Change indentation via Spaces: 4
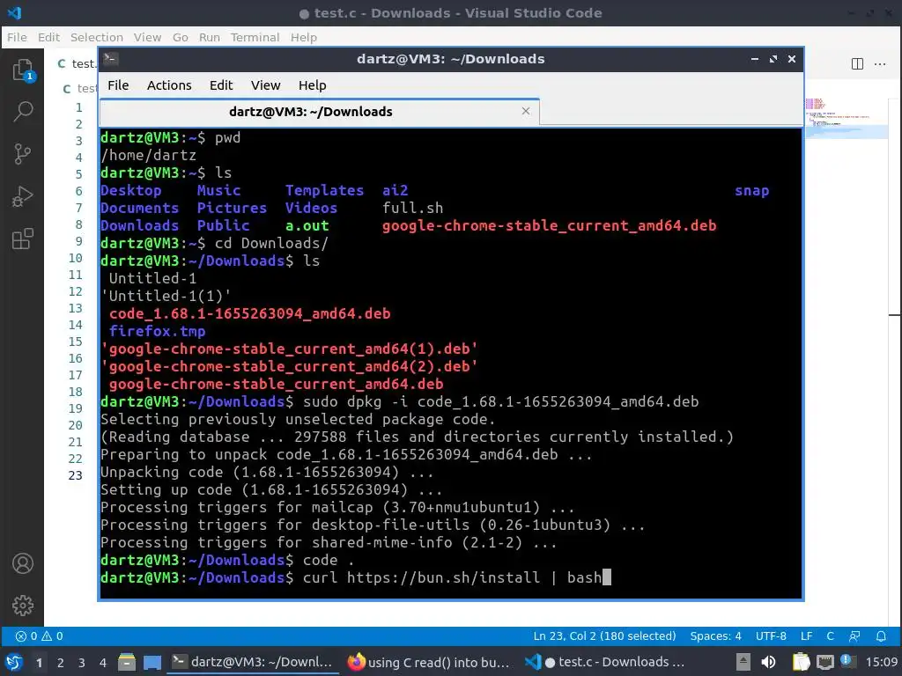Screen dimensions: 902x676 715,636
